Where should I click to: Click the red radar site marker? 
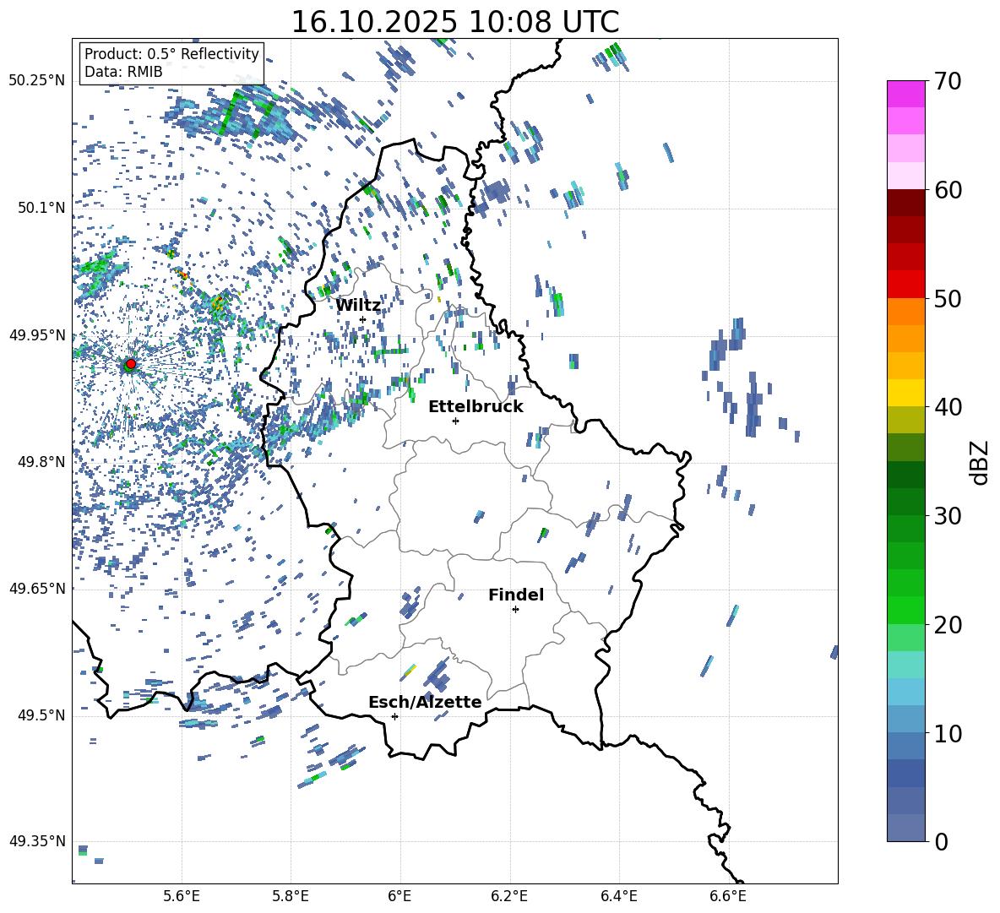tap(131, 364)
